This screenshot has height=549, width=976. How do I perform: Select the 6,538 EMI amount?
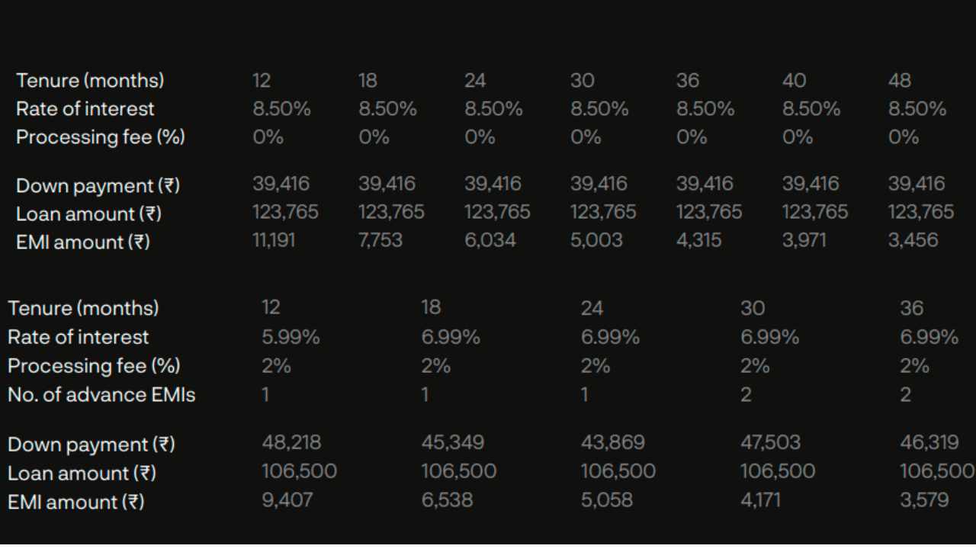(x=447, y=501)
